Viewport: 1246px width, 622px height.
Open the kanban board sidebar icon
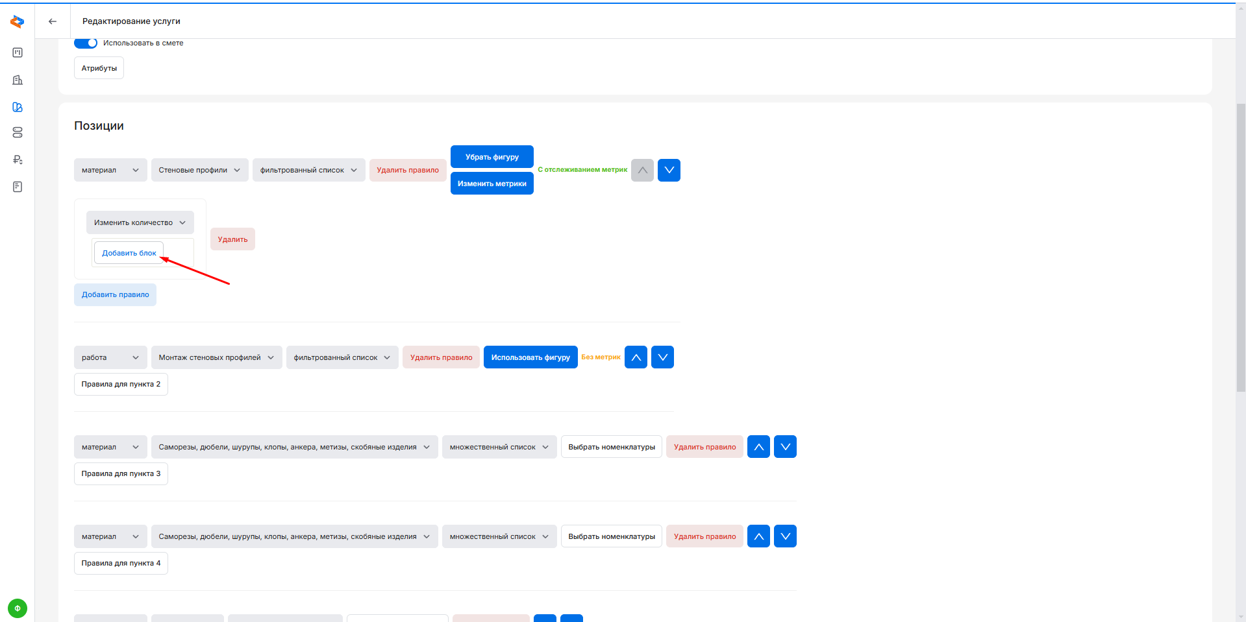(x=18, y=53)
